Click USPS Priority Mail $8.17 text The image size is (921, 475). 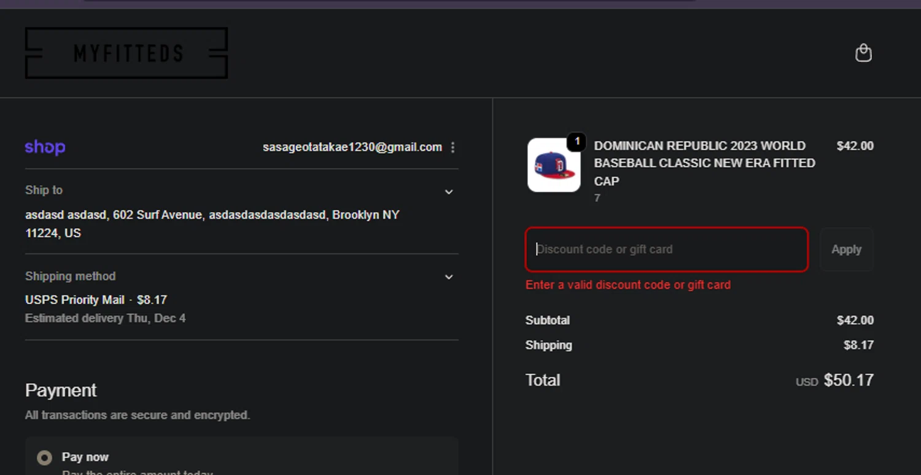point(96,300)
